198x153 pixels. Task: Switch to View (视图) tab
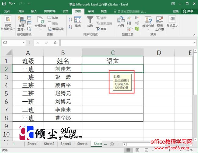click(104, 11)
